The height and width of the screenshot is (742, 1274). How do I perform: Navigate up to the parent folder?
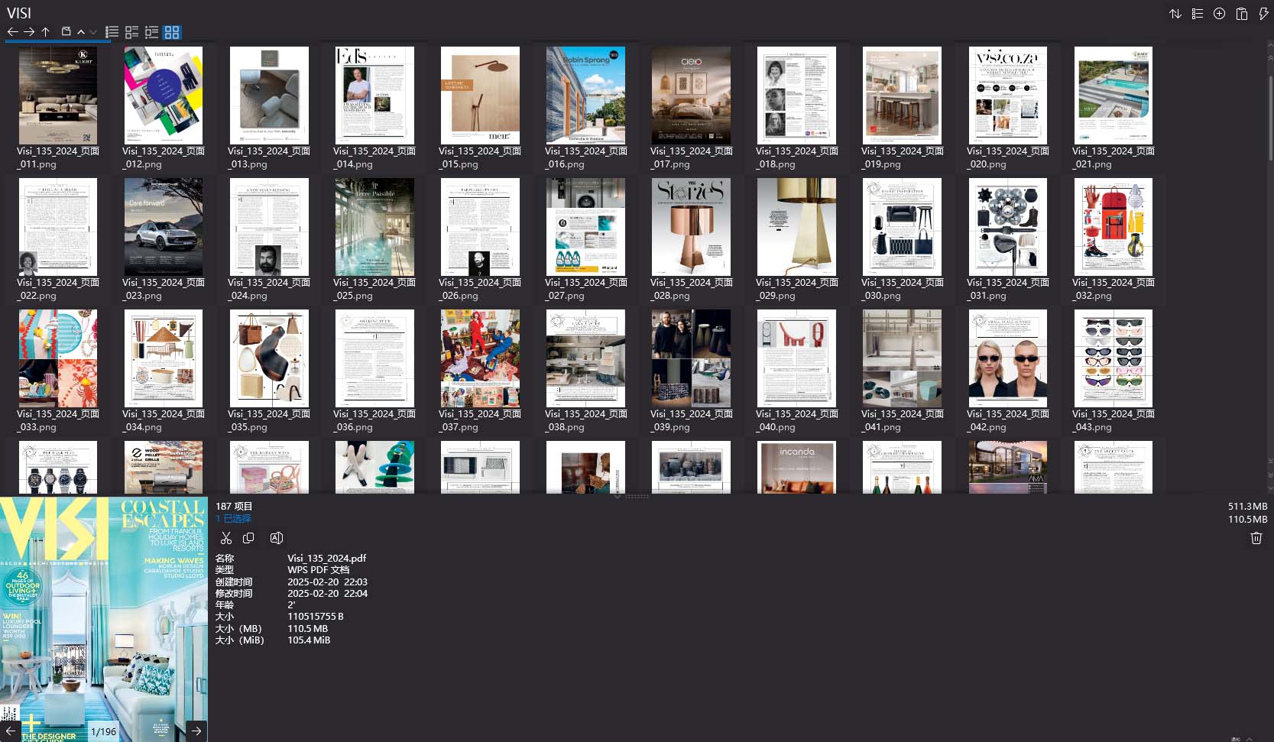45,31
